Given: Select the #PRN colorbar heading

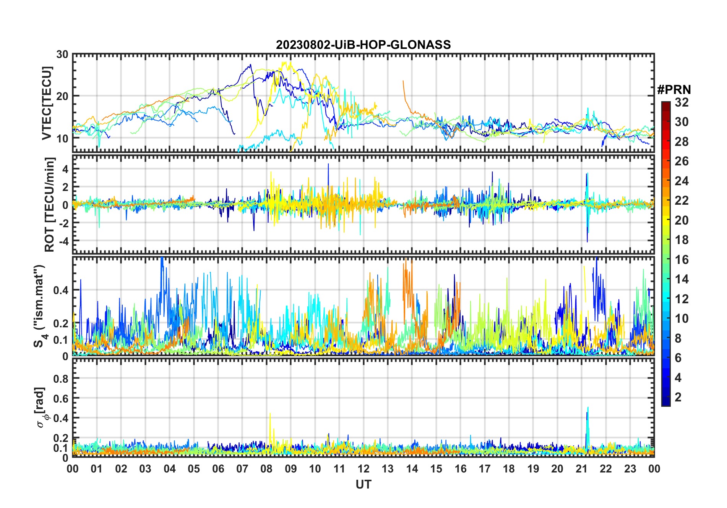Looking at the screenshot, I should coord(674,90).
